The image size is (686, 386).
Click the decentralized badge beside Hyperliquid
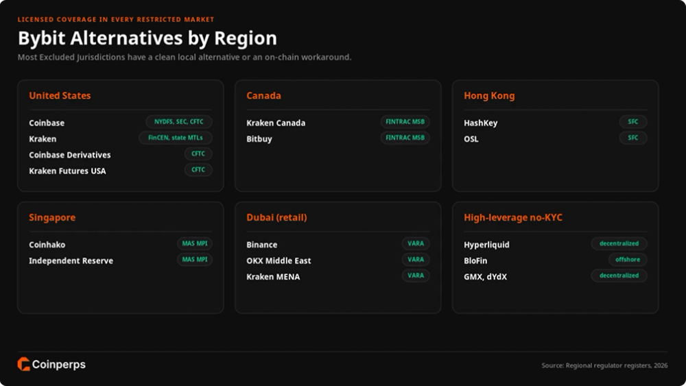click(619, 243)
